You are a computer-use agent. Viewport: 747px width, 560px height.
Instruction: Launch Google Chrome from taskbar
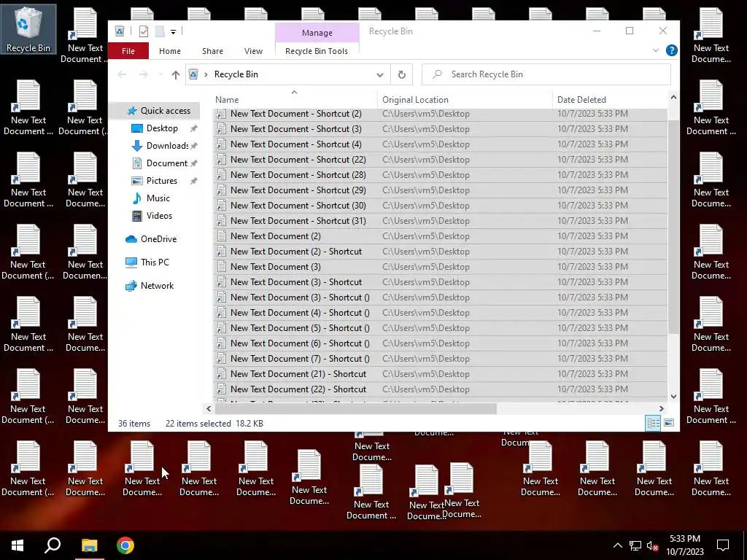point(125,545)
